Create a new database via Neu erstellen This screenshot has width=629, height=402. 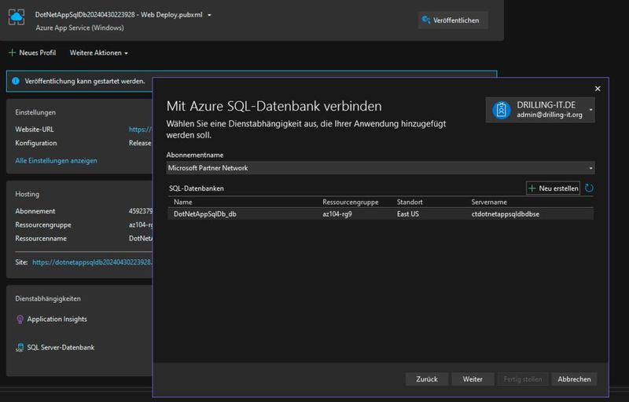tap(554, 188)
